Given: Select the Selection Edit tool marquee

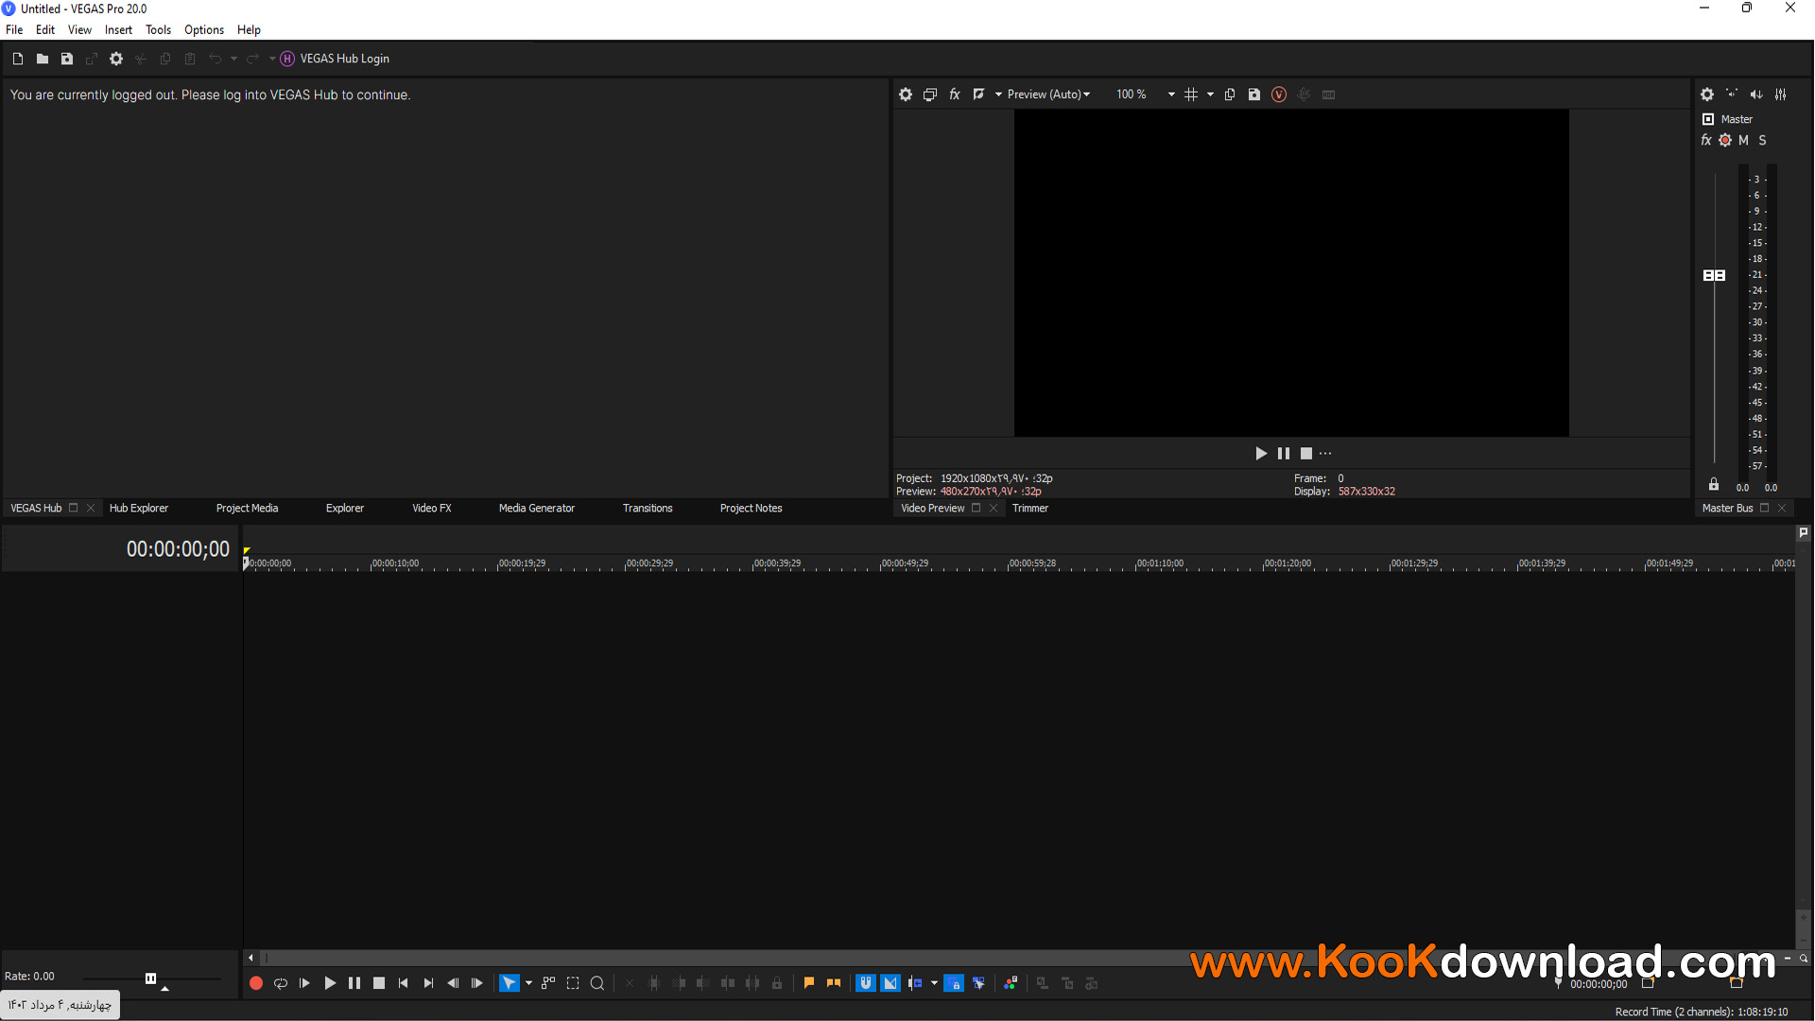Looking at the screenshot, I should coord(573,984).
